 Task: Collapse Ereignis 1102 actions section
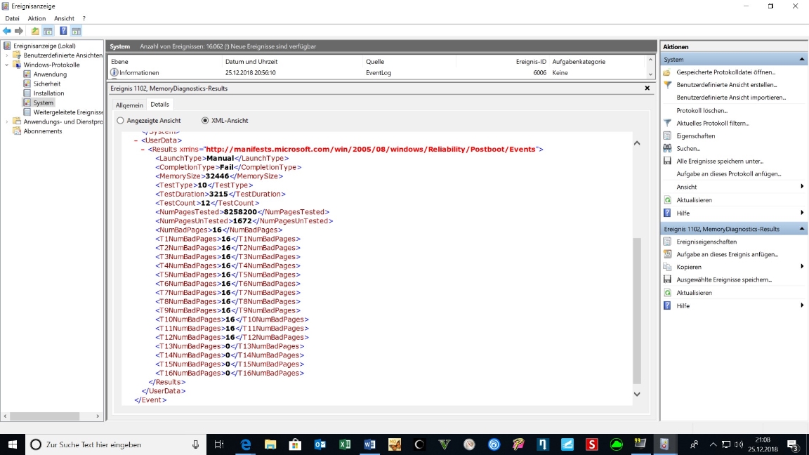[x=802, y=228]
